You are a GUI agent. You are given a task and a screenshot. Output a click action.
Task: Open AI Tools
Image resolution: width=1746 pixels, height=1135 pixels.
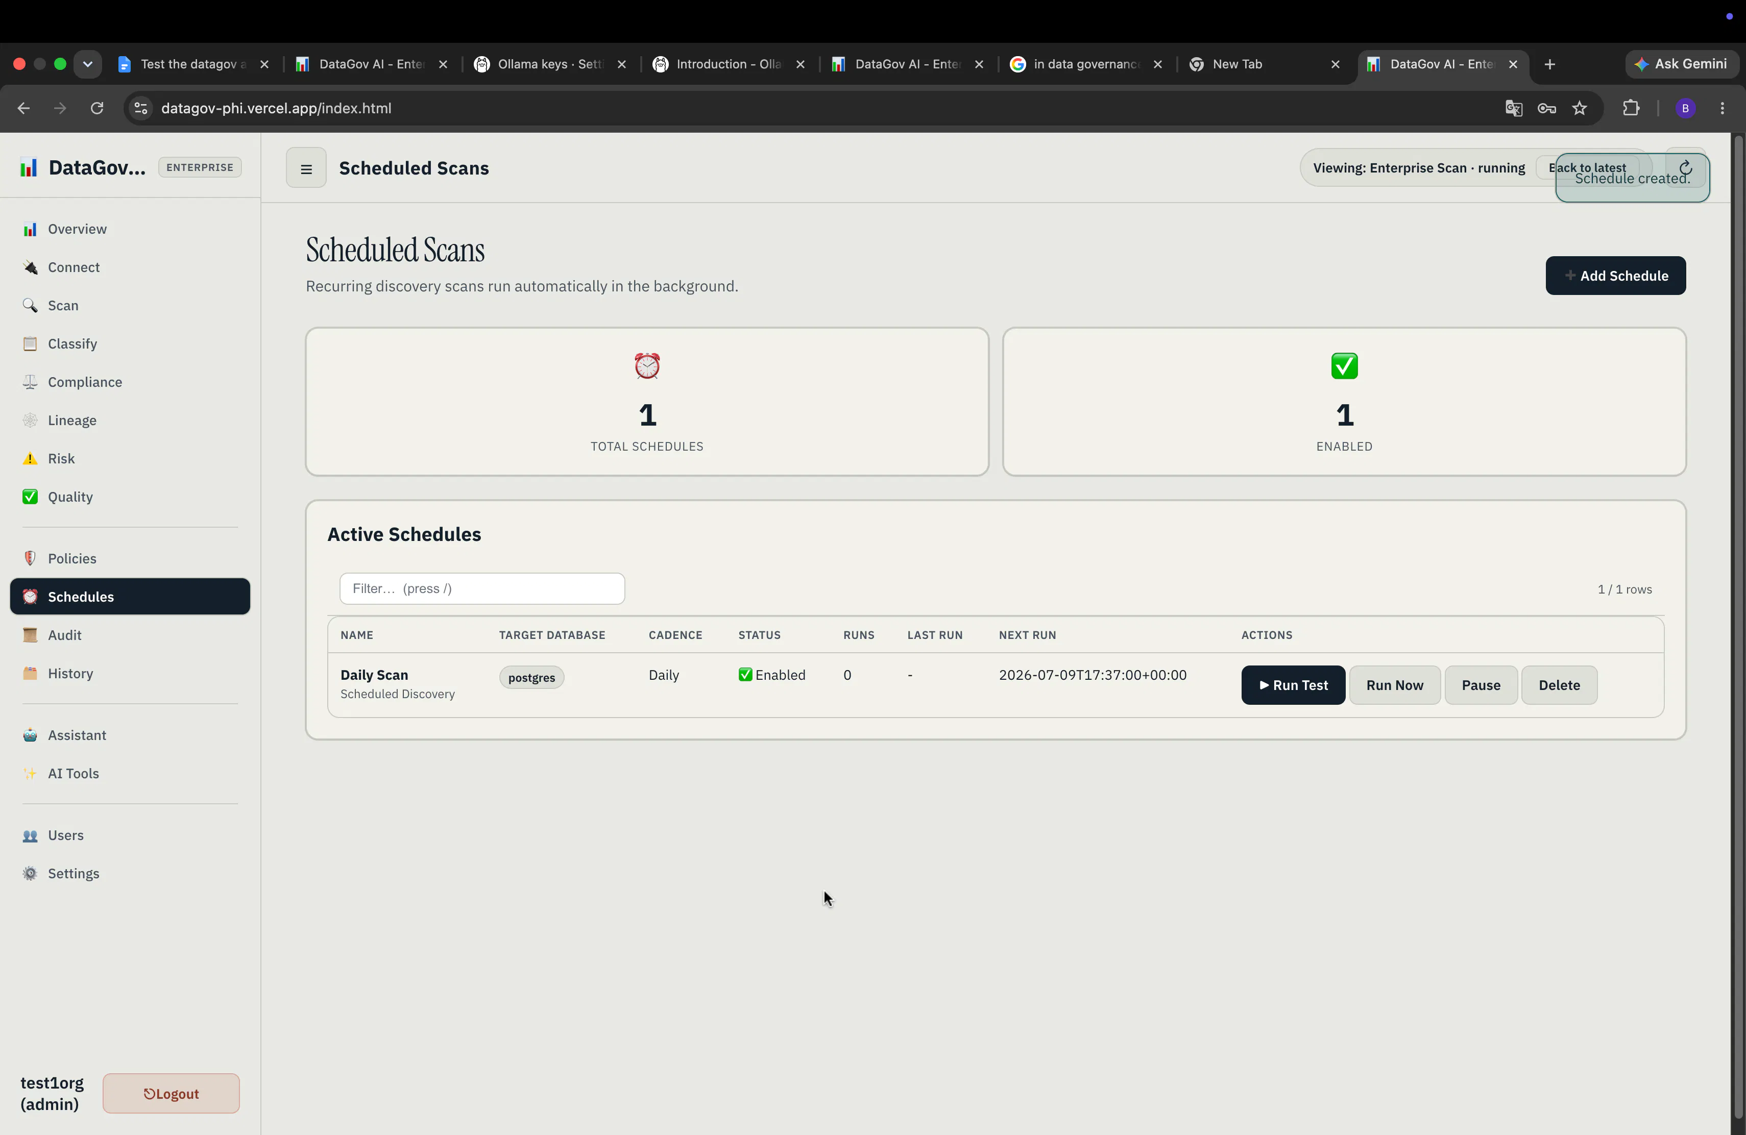point(130,774)
